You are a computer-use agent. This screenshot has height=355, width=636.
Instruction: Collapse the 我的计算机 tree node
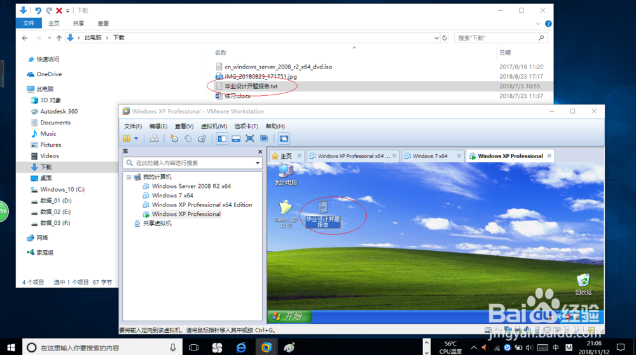point(128,177)
